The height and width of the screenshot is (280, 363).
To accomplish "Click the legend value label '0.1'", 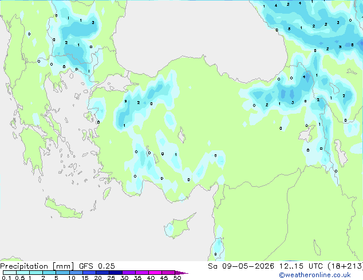I will click(6, 278).
